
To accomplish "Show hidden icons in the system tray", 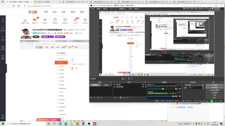I will coord(193,124).
